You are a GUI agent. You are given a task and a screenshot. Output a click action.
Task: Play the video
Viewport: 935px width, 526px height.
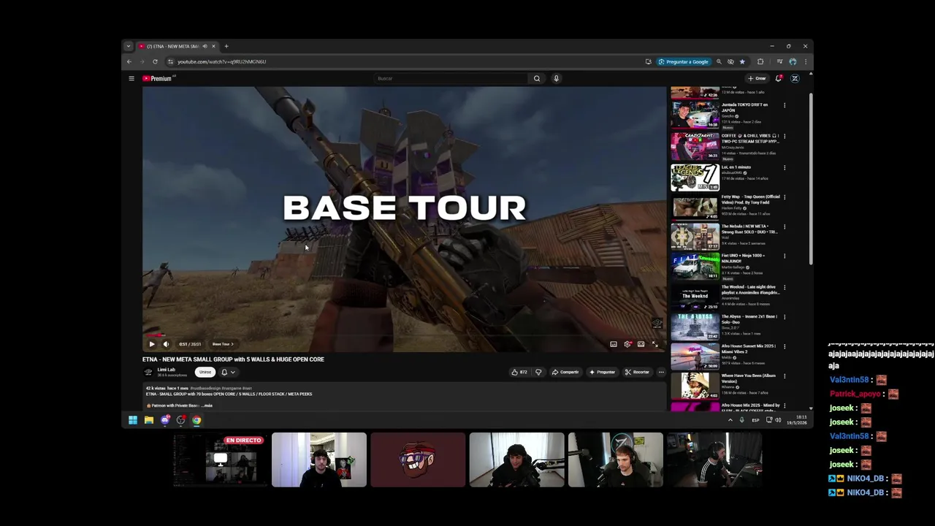point(152,344)
